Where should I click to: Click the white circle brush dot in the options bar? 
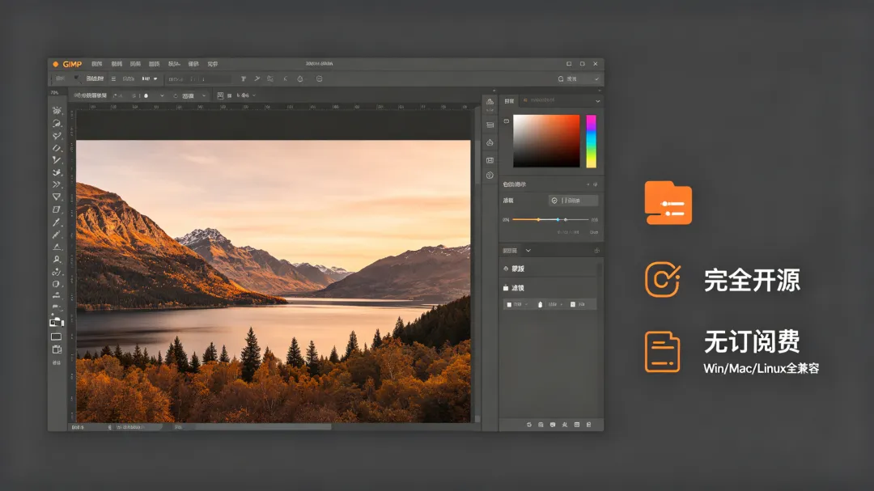[x=146, y=96]
